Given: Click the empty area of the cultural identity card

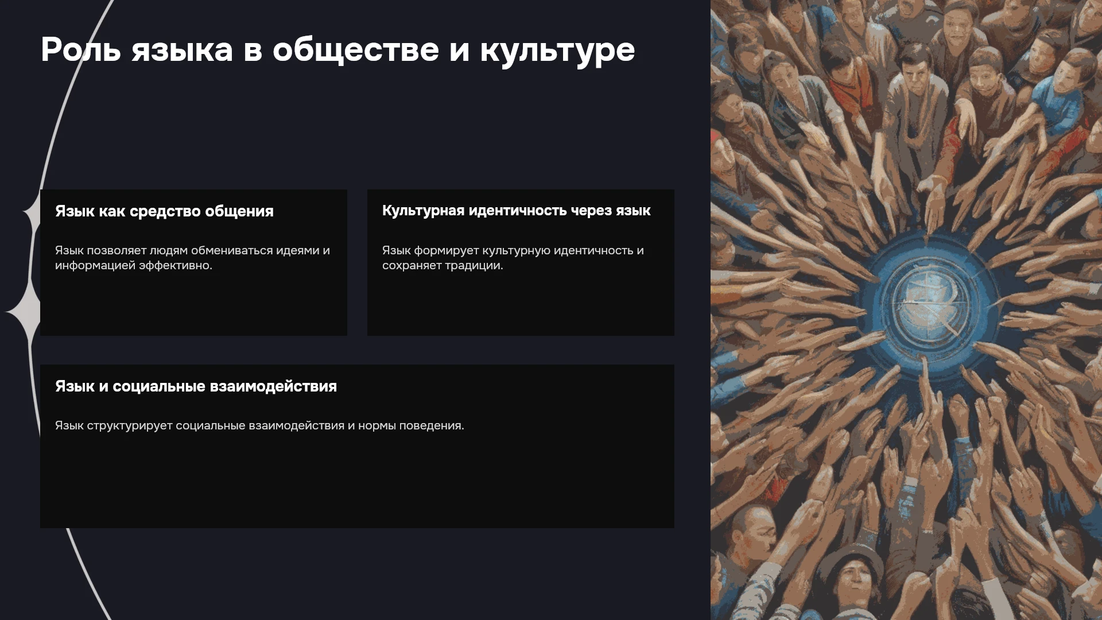Looking at the screenshot, I should point(521,304).
